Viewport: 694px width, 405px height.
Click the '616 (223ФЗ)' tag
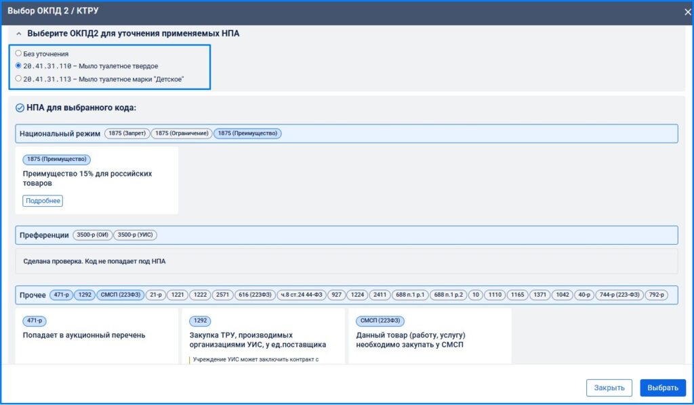pos(255,295)
